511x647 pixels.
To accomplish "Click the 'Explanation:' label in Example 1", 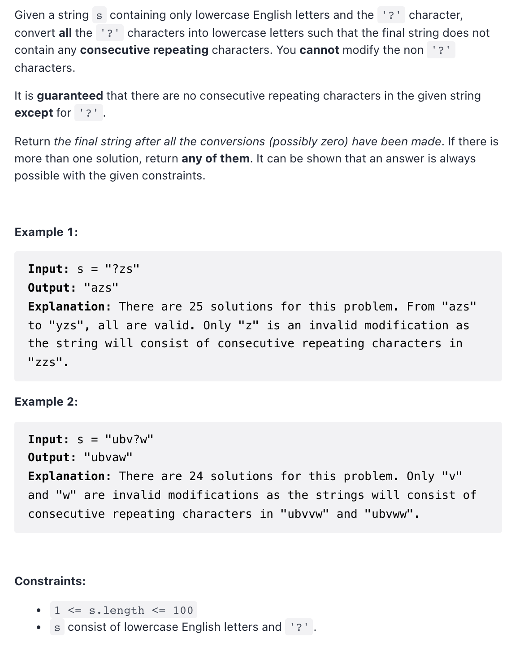I will pos(69,306).
